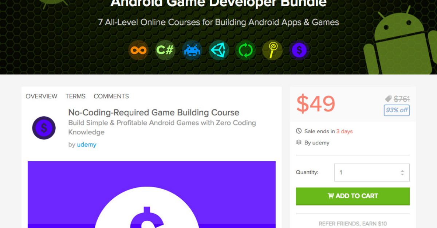
Task: Select the green C# course icon
Action: click(165, 50)
